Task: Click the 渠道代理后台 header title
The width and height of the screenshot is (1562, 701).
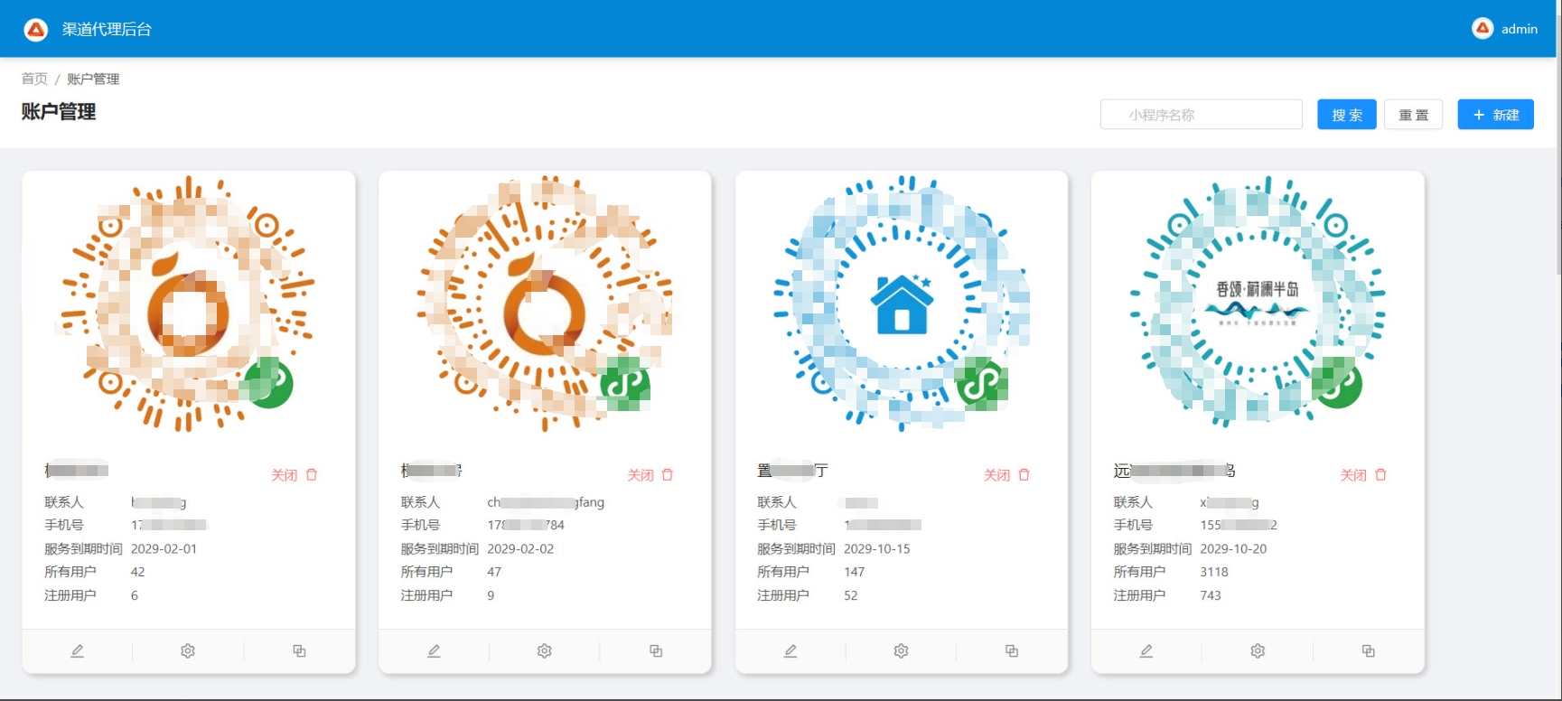Action: coord(107,30)
